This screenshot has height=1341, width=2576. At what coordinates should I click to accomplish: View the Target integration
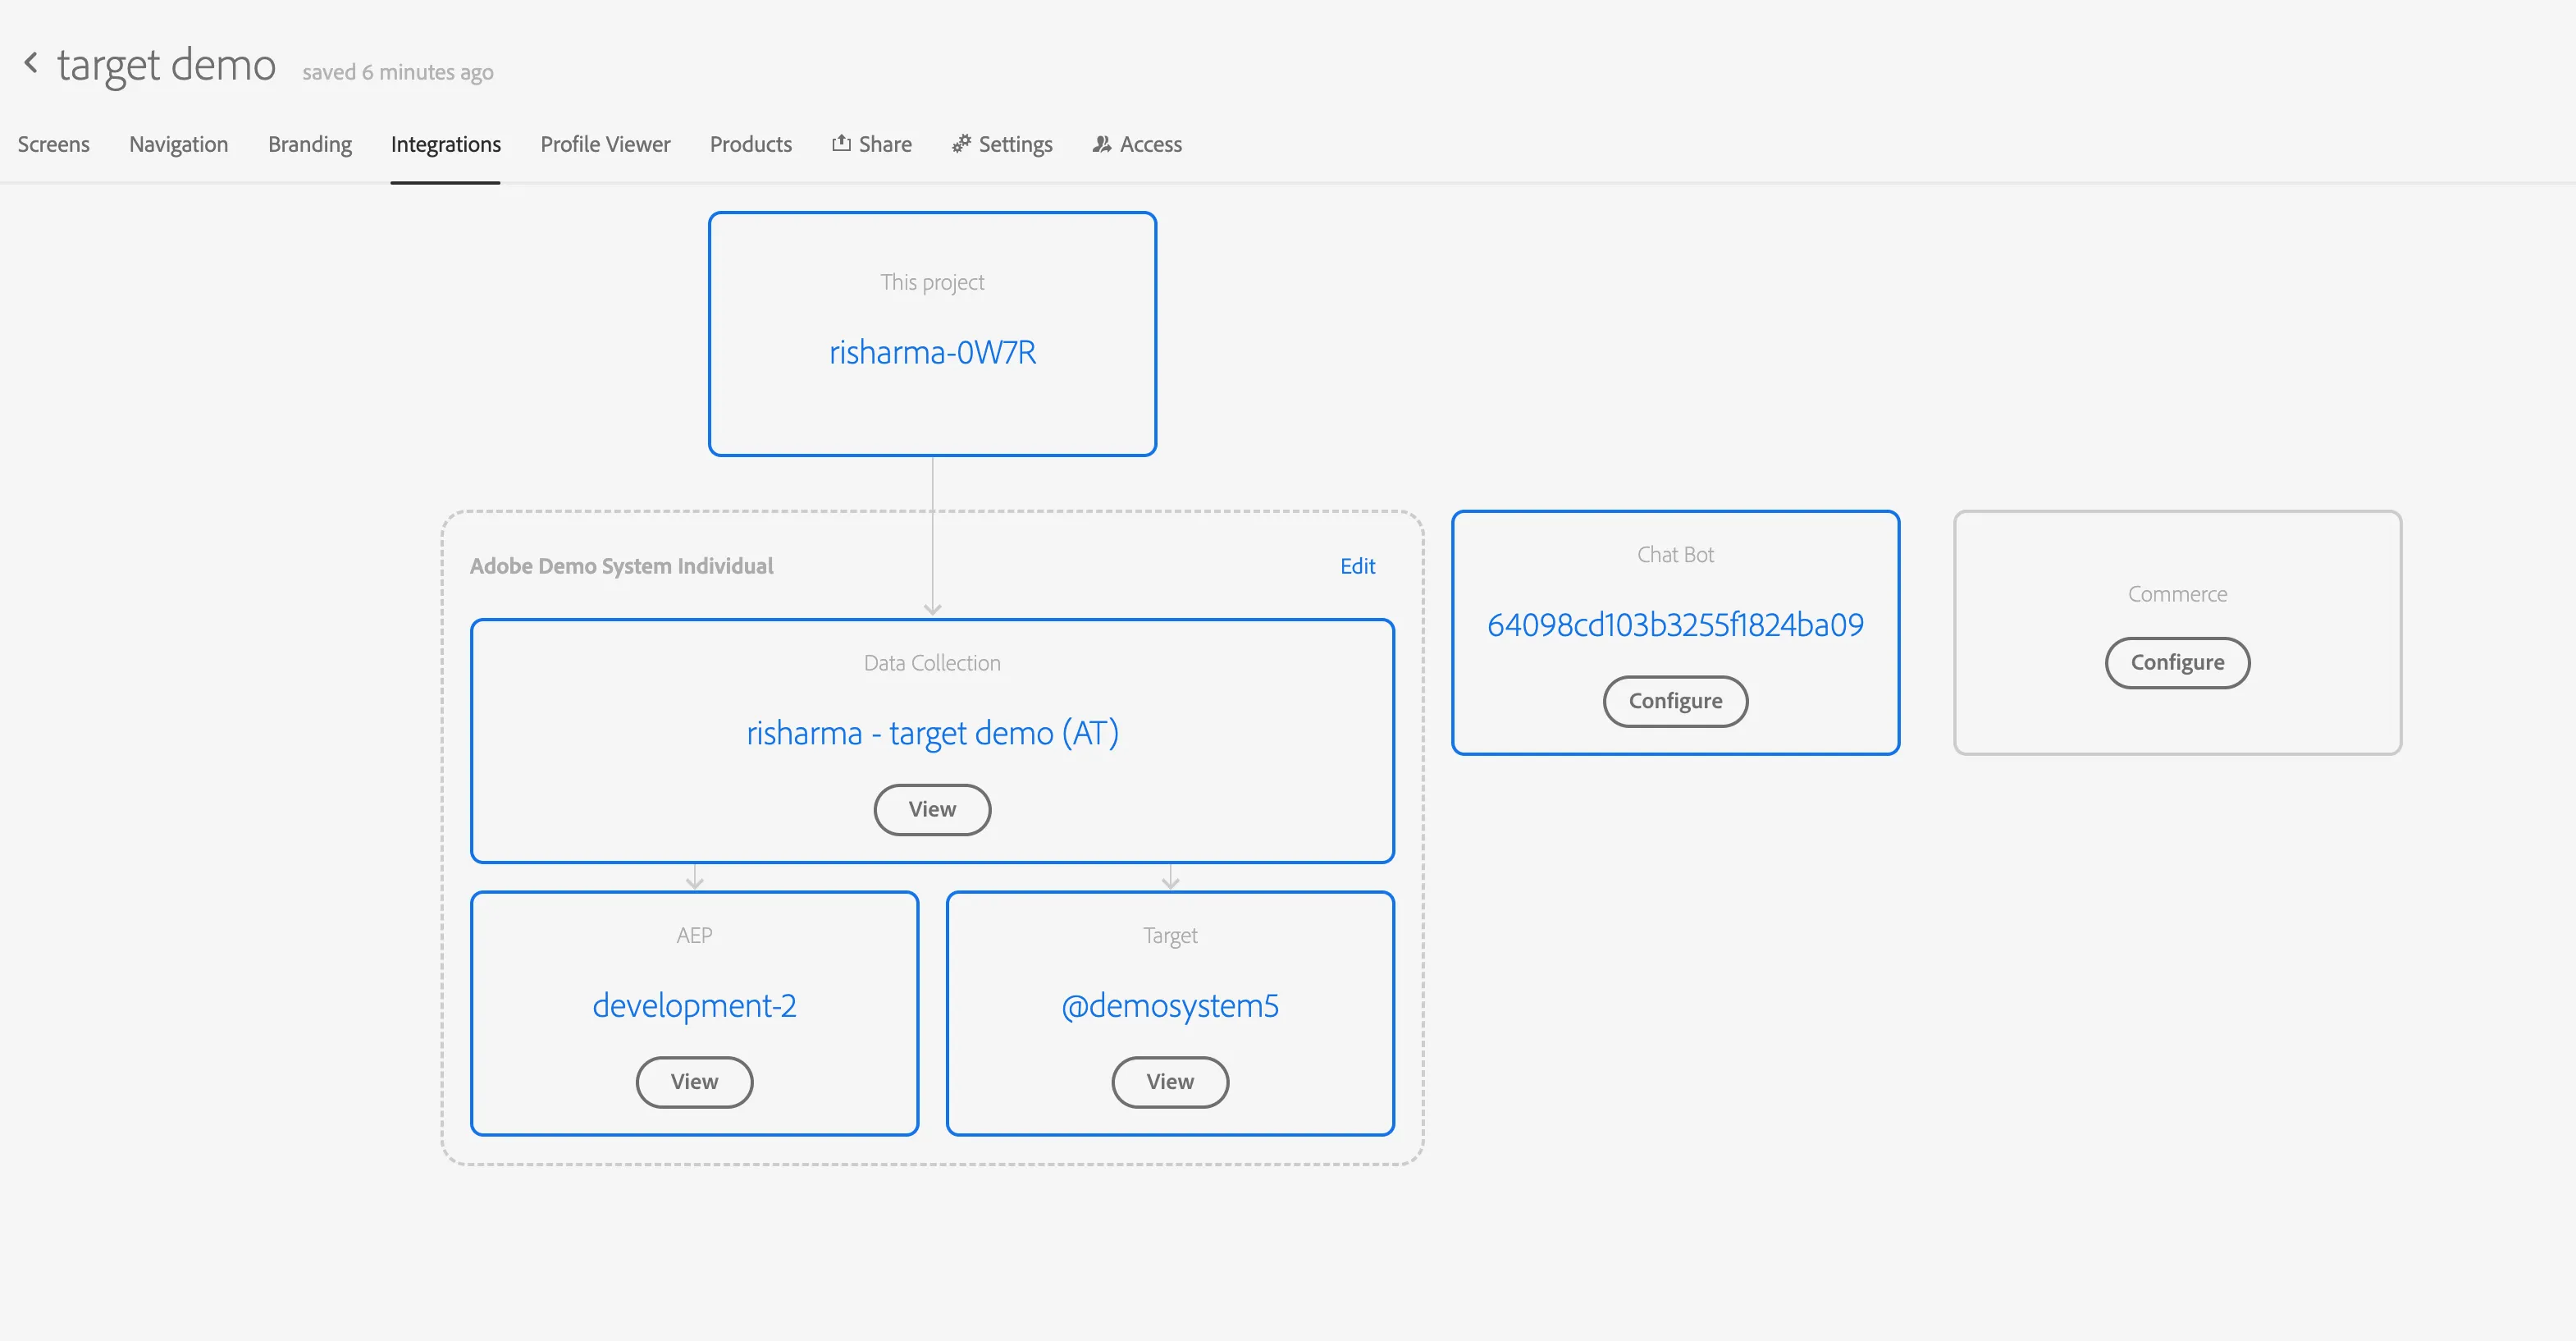1170,1082
